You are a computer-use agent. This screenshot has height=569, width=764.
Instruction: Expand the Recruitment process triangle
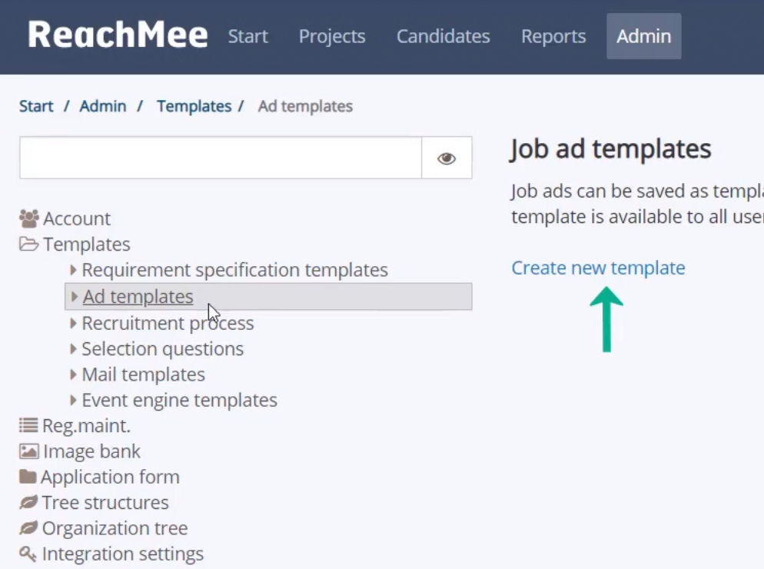[73, 323]
